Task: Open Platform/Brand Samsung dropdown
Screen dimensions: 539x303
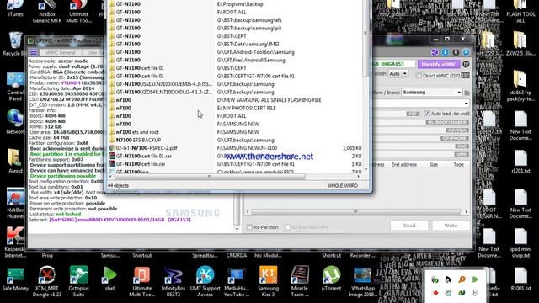Action: pos(432,93)
